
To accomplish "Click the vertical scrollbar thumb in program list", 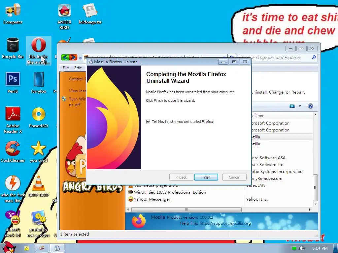I will (315, 187).
